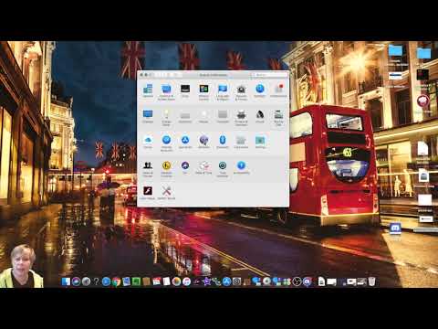Open Mission Control preferences
Image resolution: width=438 pixels, height=329 pixels.
(x=203, y=89)
